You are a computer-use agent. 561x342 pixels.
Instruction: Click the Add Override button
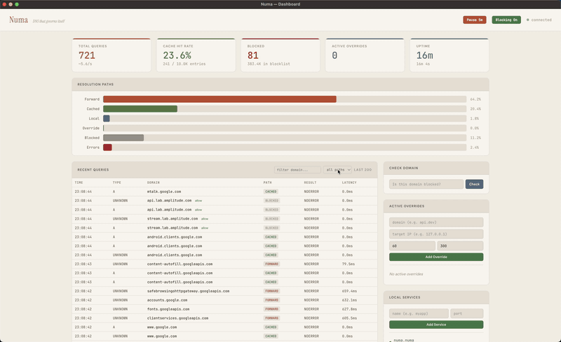click(436, 257)
